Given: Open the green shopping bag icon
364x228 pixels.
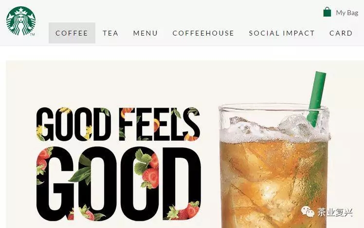Looking at the screenshot, I should point(327,12).
